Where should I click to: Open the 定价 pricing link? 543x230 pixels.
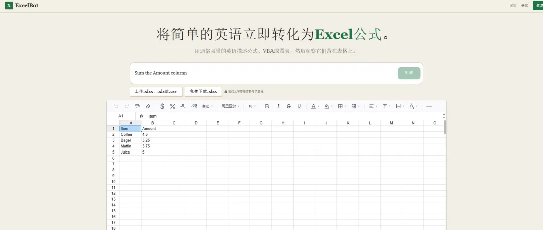[513, 5]
